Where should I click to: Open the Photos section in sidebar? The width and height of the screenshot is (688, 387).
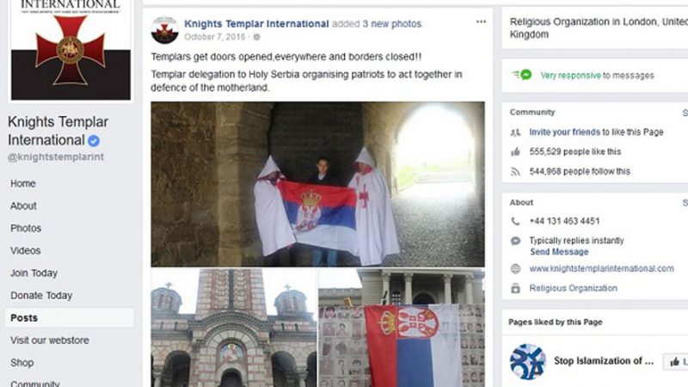[26, 228]
